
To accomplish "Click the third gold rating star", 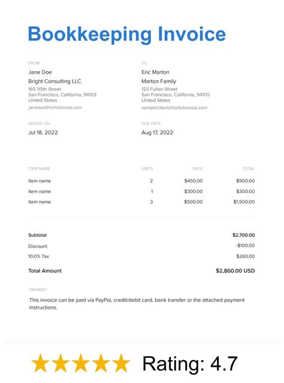I will (80, 363).
